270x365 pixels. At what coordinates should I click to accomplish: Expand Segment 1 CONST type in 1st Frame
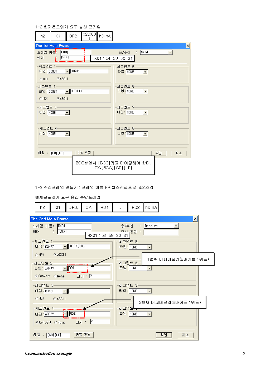tap(67, 71)
